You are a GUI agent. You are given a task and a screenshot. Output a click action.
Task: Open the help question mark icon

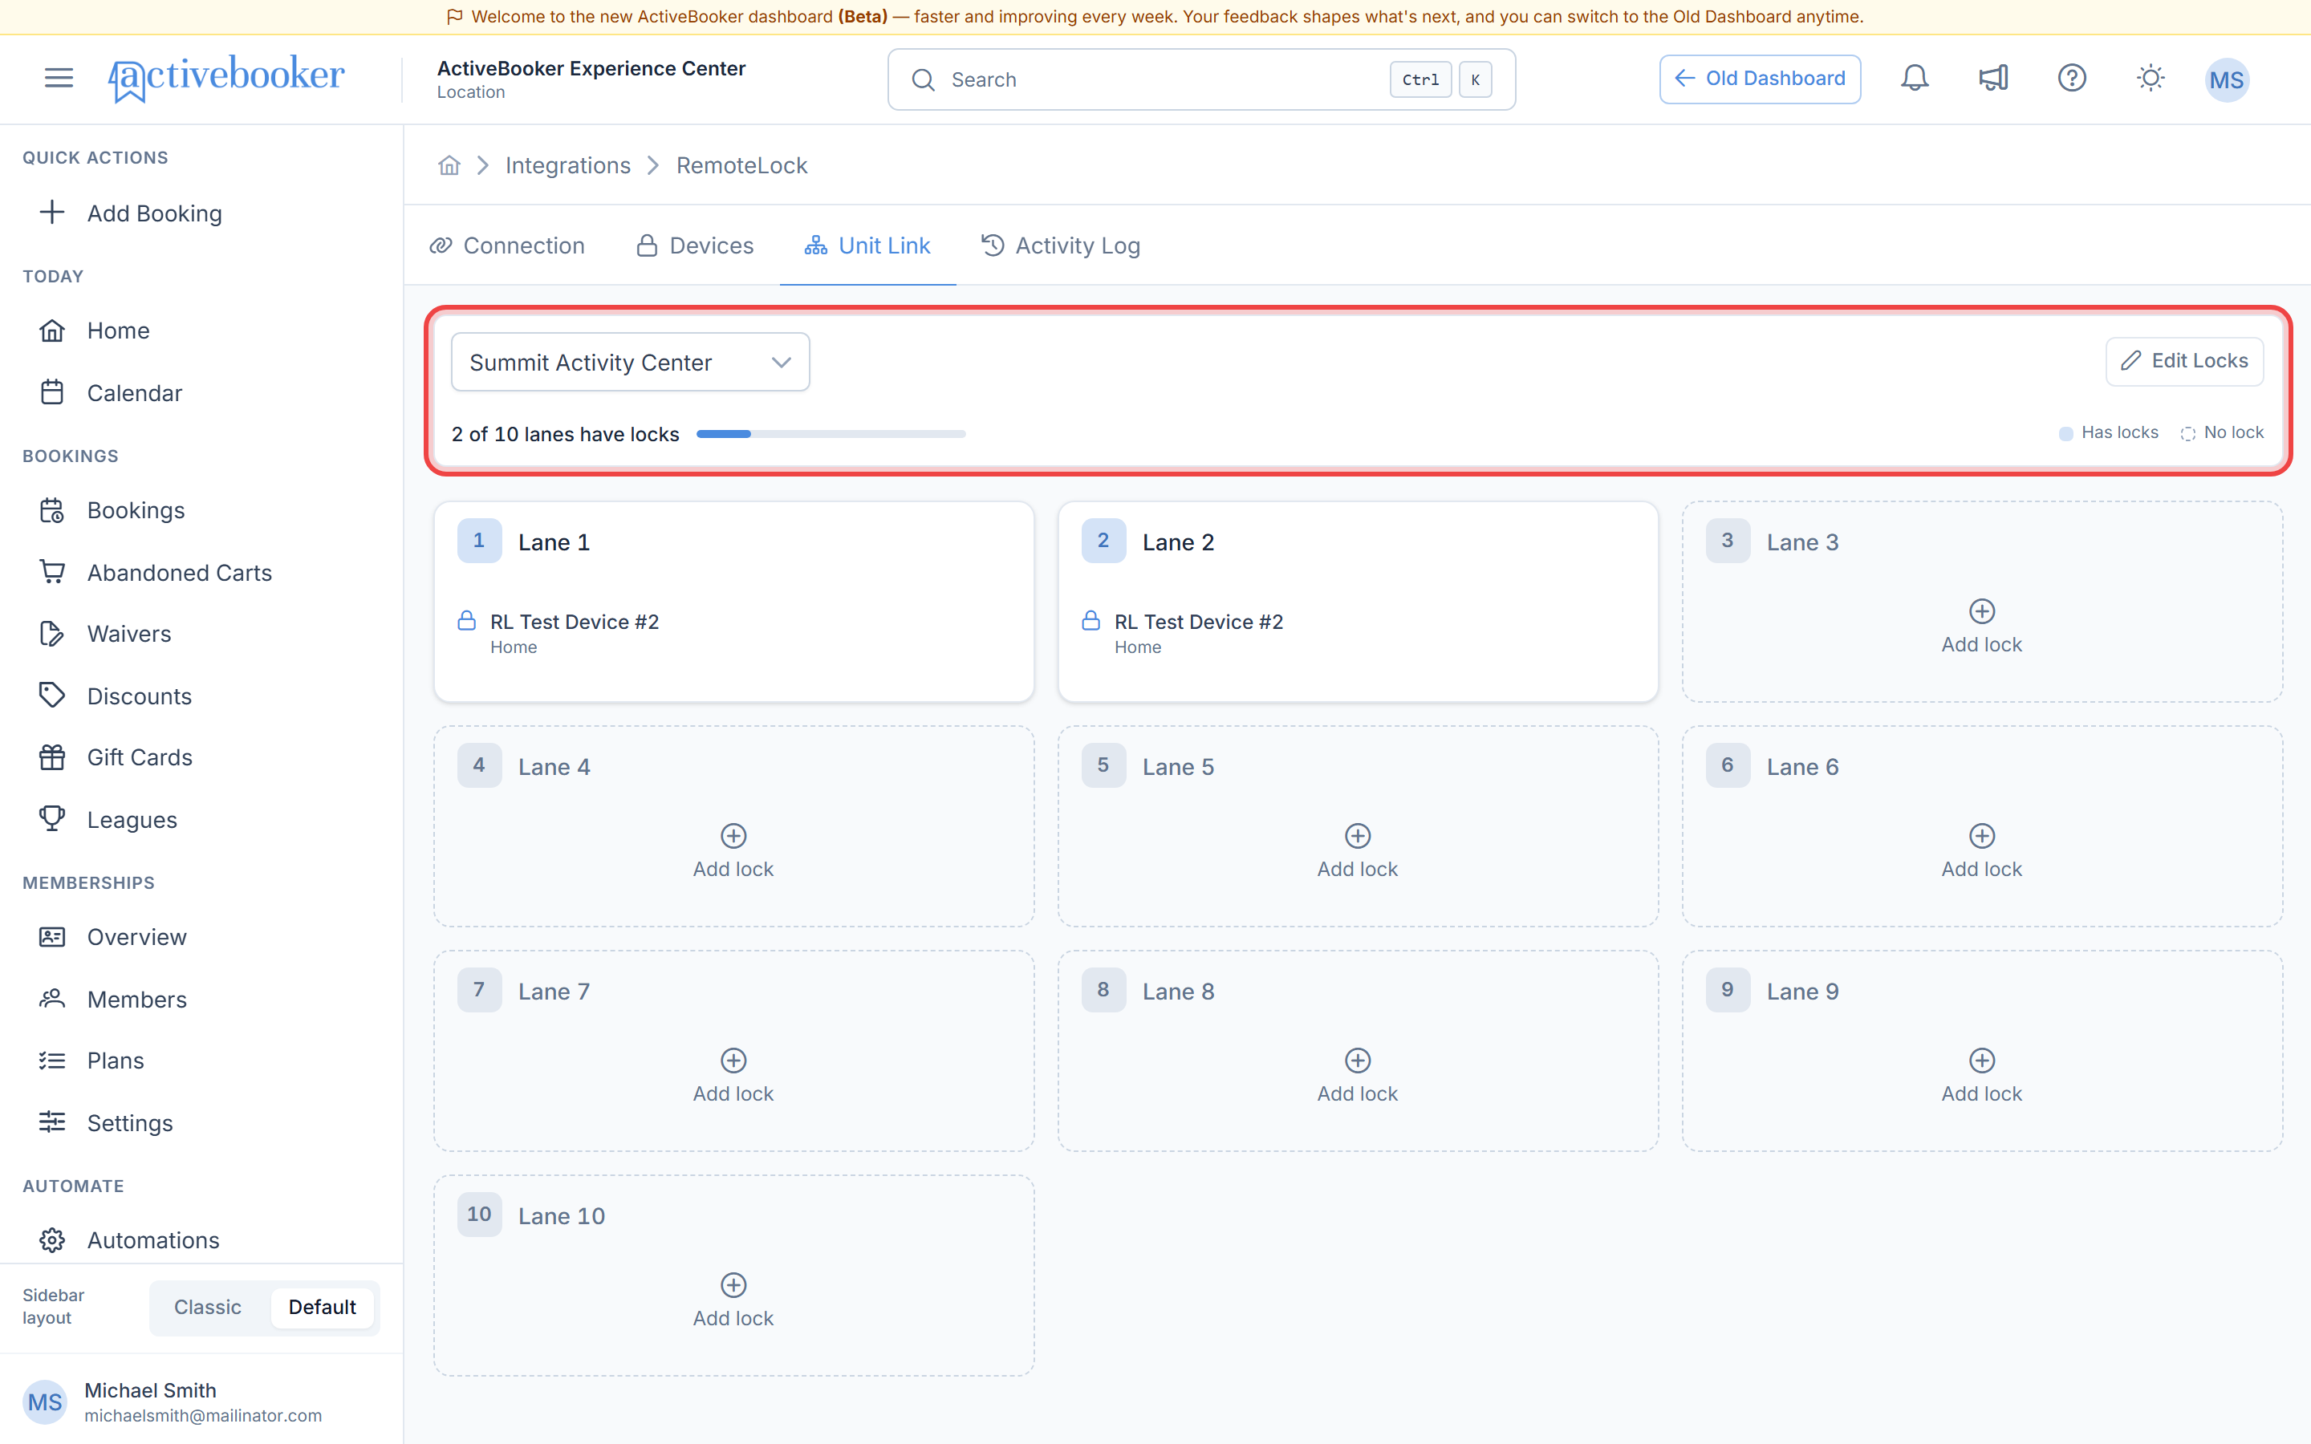coord(2071,79)
